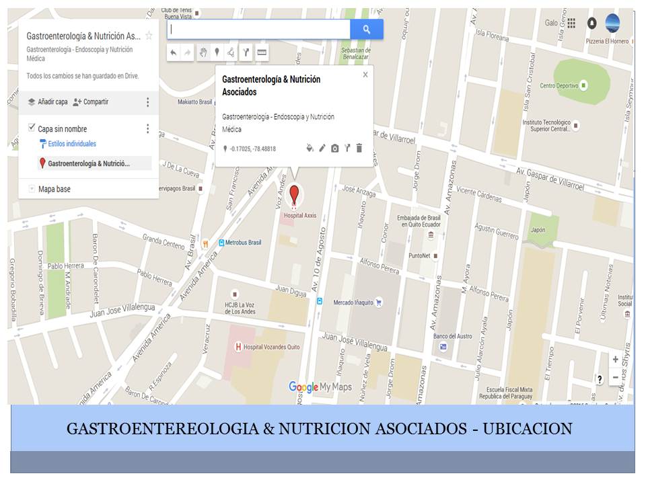Click the camera add image icon in popup
Screen dimensions: 646x484
[x=335, y=148]
